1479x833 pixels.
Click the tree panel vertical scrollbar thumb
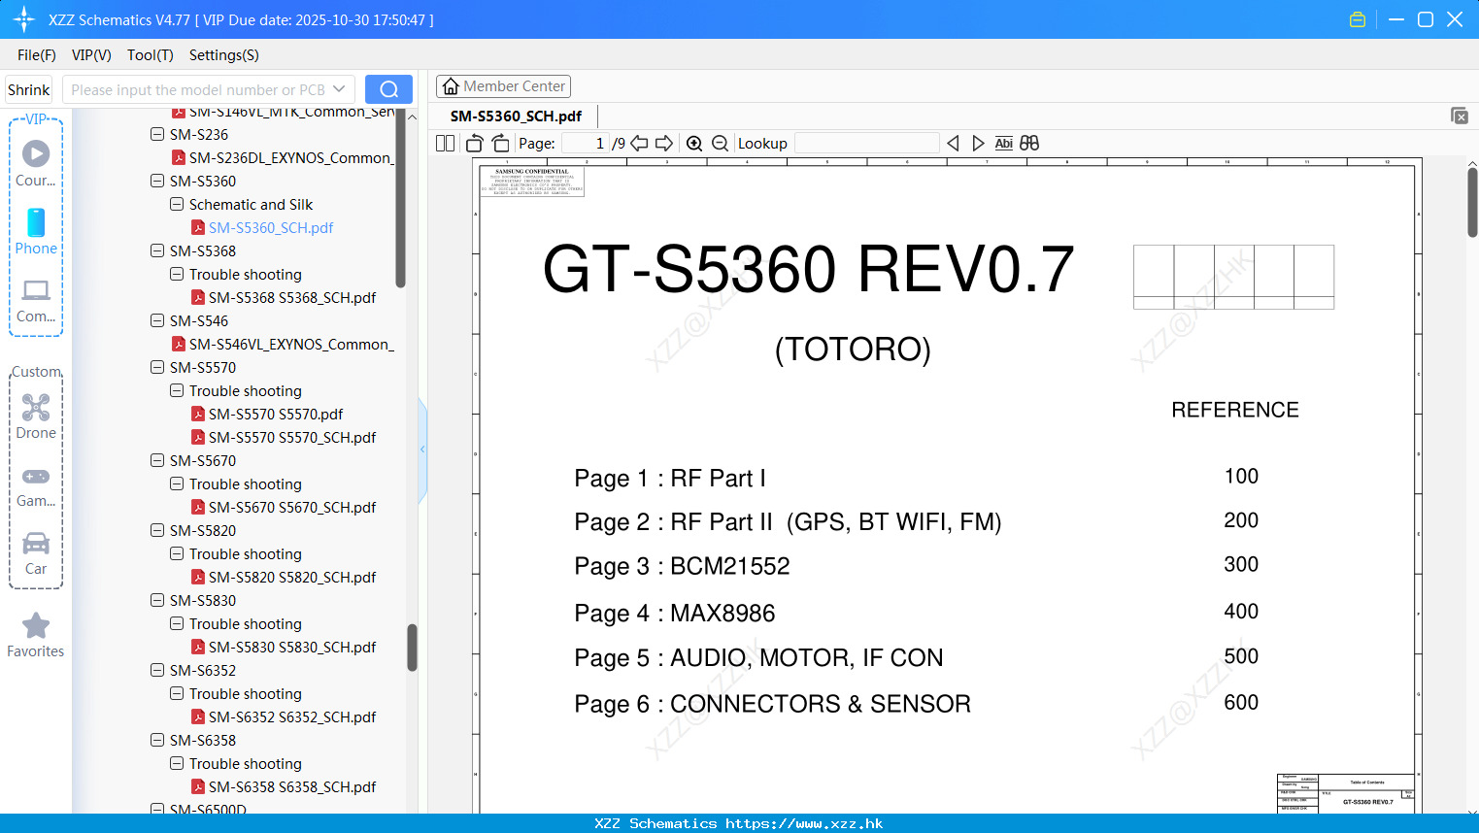pos(412,647)
